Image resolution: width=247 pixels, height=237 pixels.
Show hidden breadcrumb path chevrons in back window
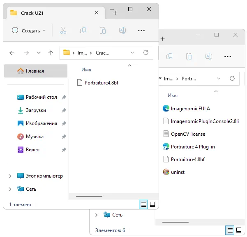pos(160,78)
